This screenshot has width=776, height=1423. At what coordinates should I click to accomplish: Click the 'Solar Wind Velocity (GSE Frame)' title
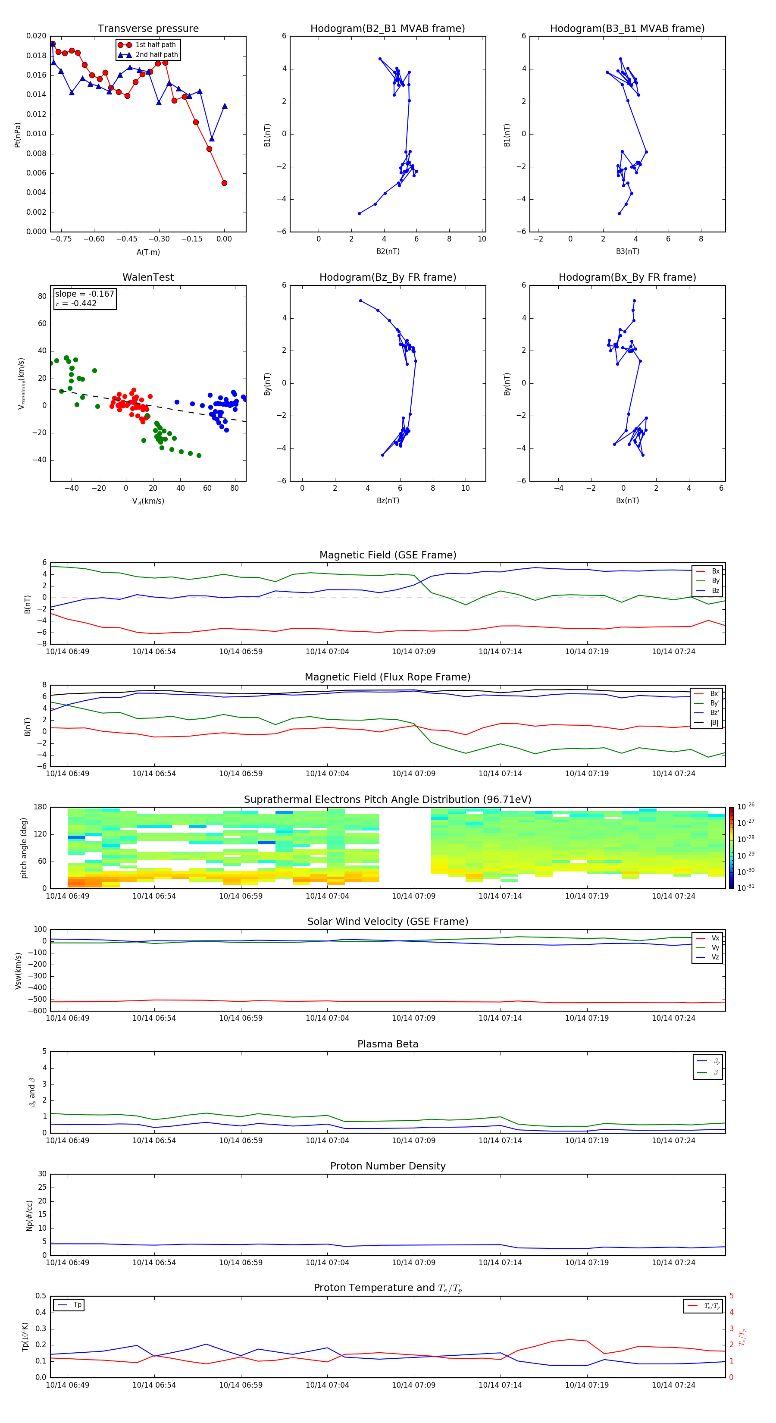(x=388, y=922)
